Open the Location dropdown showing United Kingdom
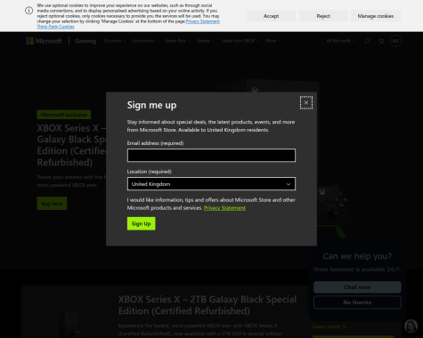Image resolution: width=423 pixels, height=338 pixels. [211, 184]
